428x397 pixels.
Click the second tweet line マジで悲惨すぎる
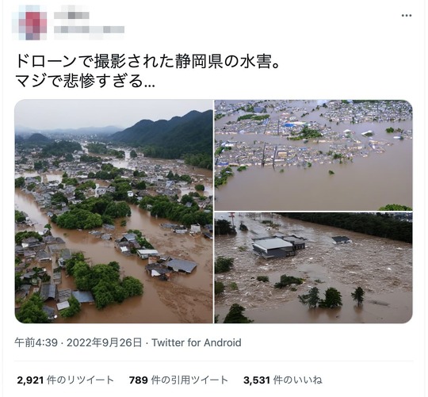[x=85, y=82]
